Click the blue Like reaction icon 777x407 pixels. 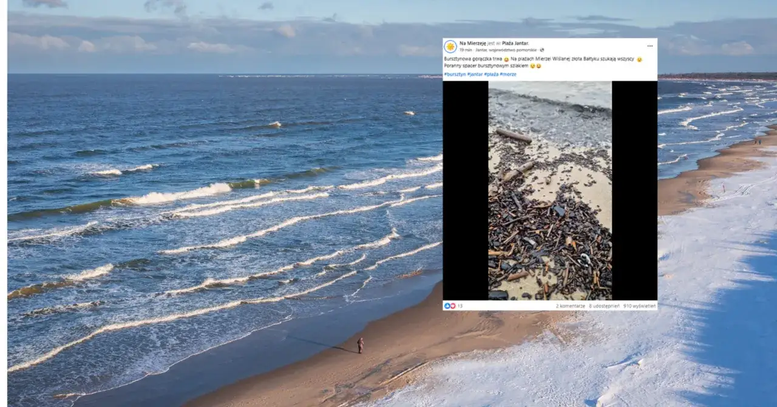click(447, 306)
